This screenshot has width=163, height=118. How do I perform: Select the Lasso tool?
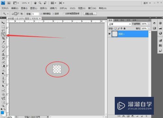(3, 31)
